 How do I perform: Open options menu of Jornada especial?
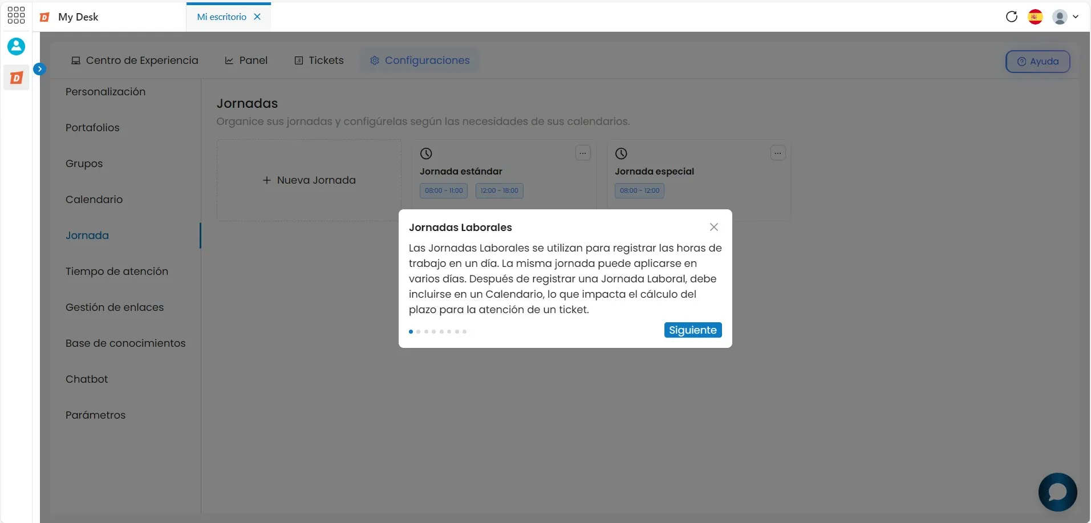[x=778, y=153]
